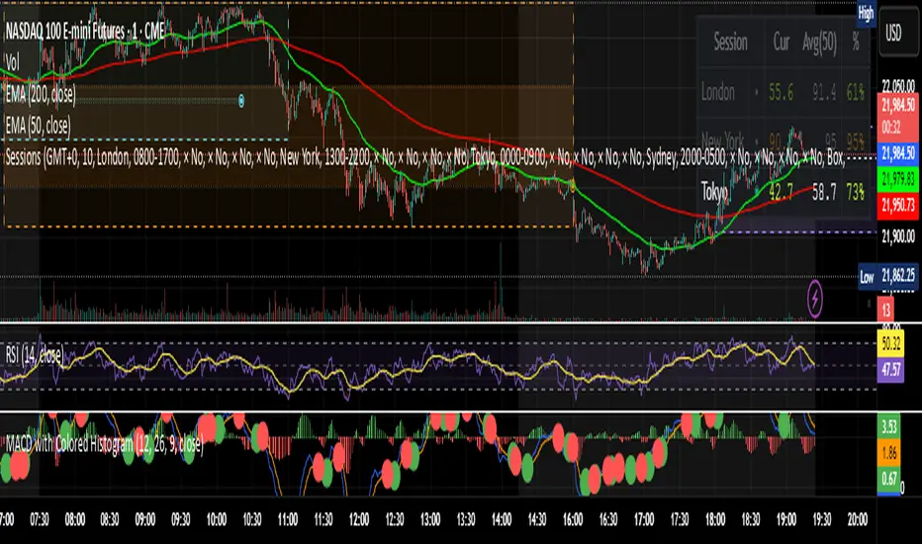Click the 11:00 time axis label
This screenshot has height=544, width=922.
(288, 519)
